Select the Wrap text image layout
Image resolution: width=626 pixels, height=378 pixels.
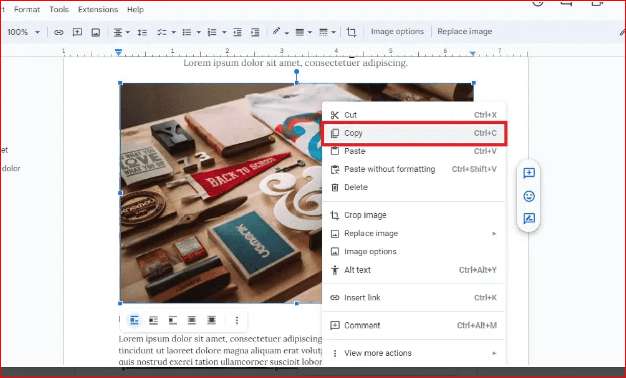click(x=153, y=320)
